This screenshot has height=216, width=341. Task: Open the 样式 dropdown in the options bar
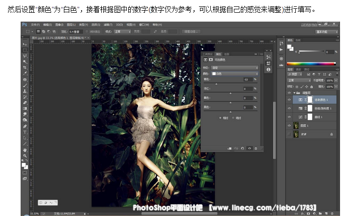click(x=122, y=32)
